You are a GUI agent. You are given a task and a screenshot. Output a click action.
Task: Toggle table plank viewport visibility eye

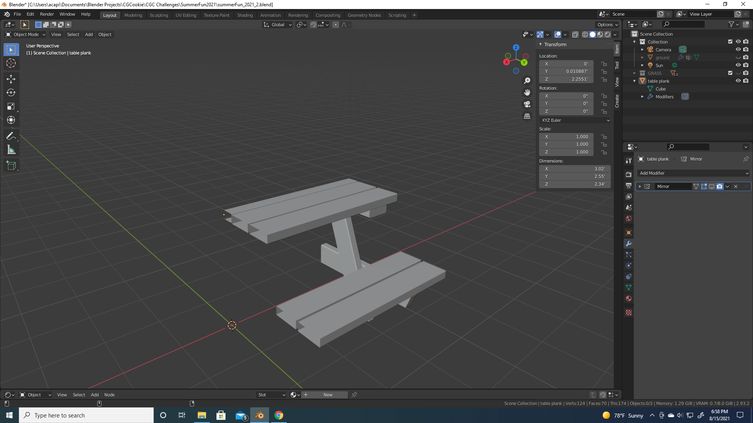[738, 81]
